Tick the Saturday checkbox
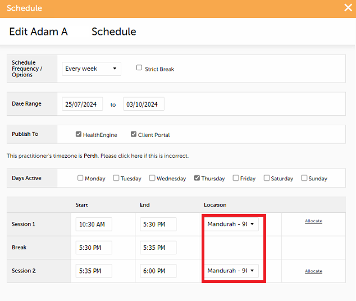This screenshot has height=301, width=356. click(266, 178)
